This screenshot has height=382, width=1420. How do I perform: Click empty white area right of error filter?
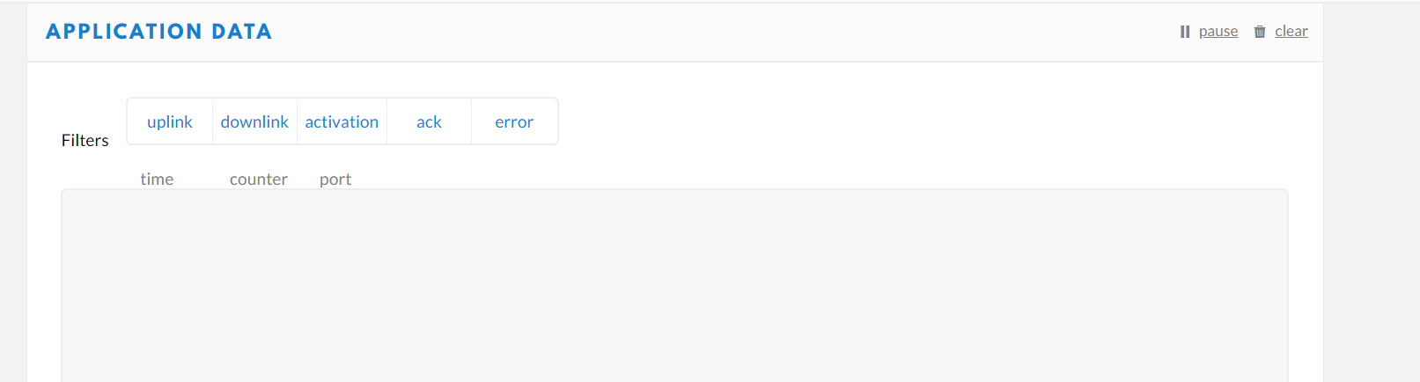[x=880, y=121]
